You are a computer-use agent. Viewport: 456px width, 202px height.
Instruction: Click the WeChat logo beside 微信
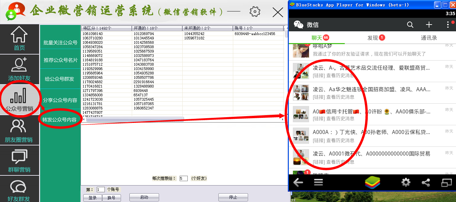point(298,25)
